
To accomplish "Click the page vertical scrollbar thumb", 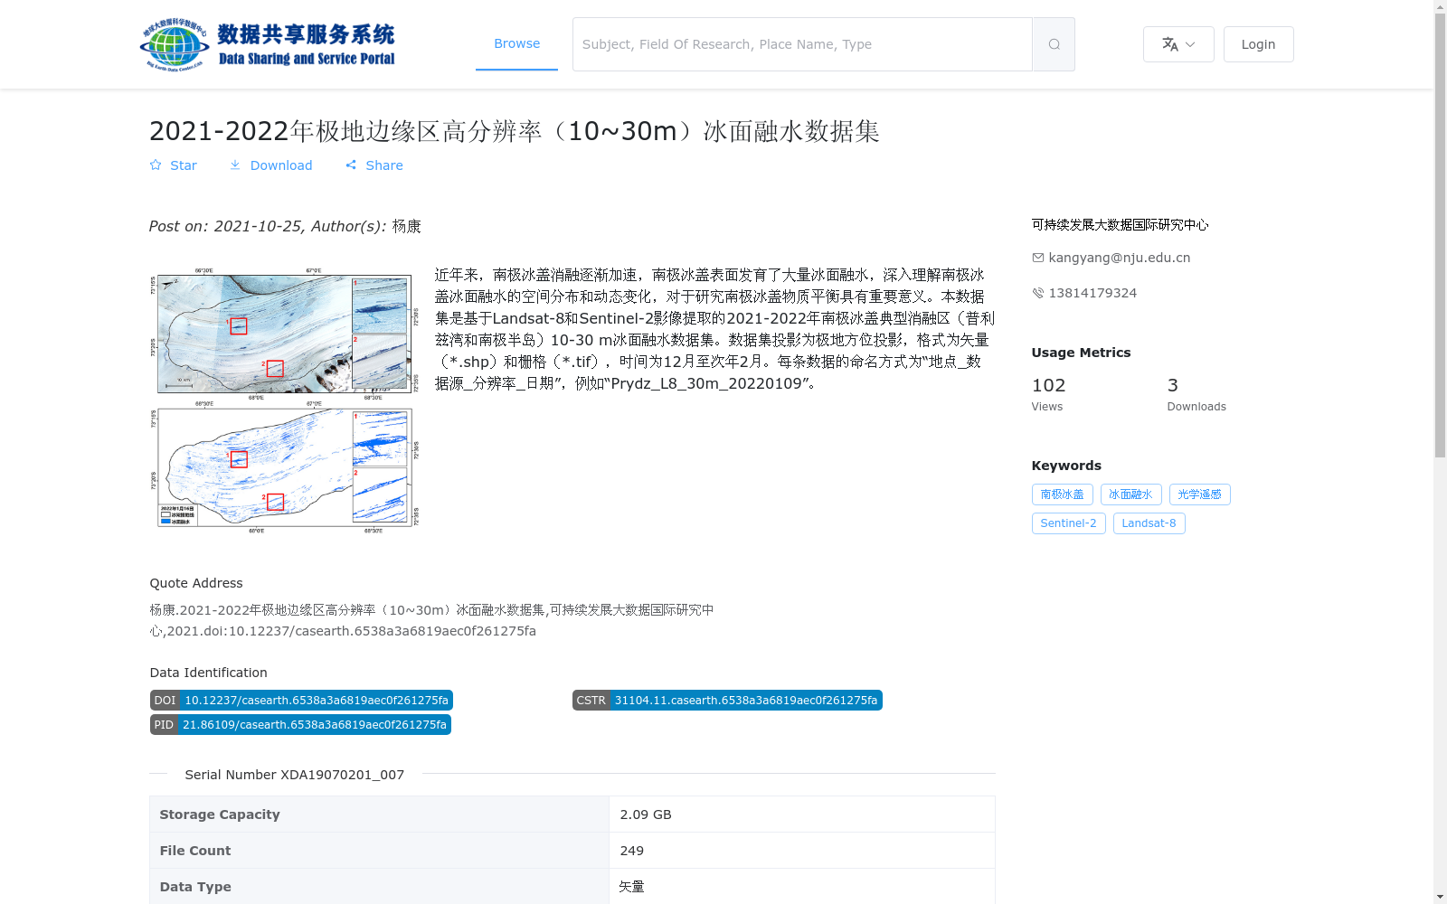I will (x=1440, y=235).
